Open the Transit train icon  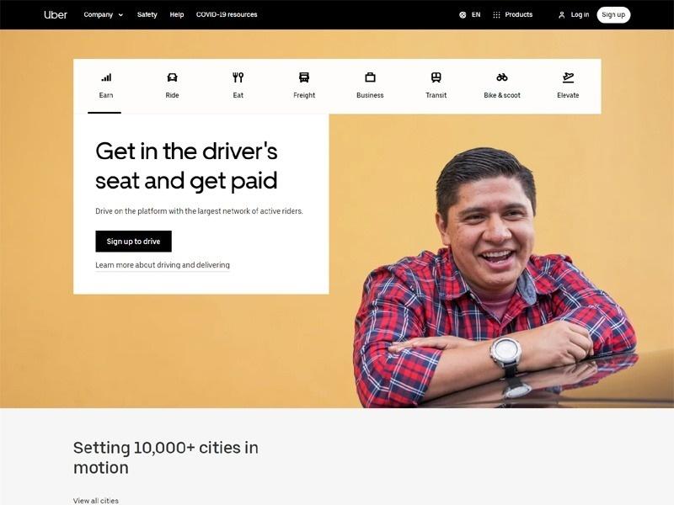tap(436, 77)
